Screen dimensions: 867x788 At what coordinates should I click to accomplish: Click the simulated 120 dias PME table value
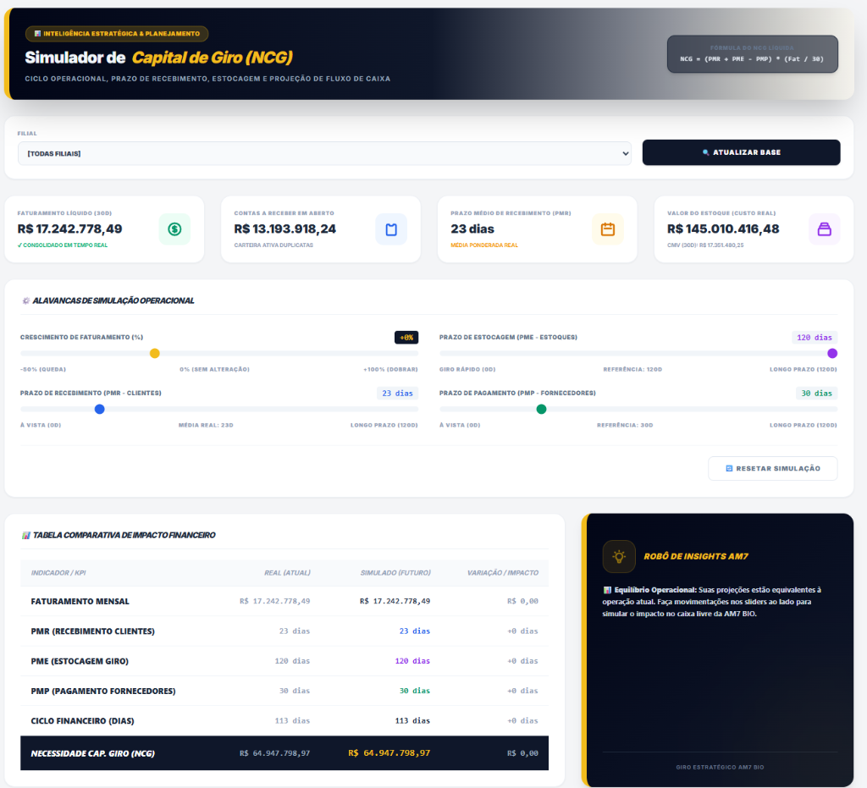coord(412,661)
